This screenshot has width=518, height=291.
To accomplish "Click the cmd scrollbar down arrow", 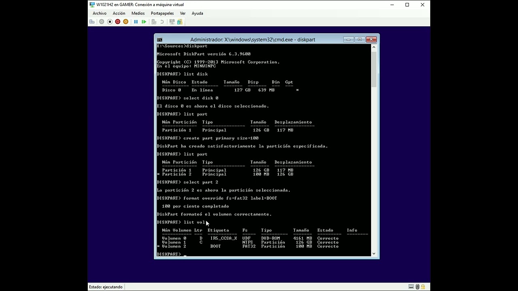I will [x=374, y=253].
